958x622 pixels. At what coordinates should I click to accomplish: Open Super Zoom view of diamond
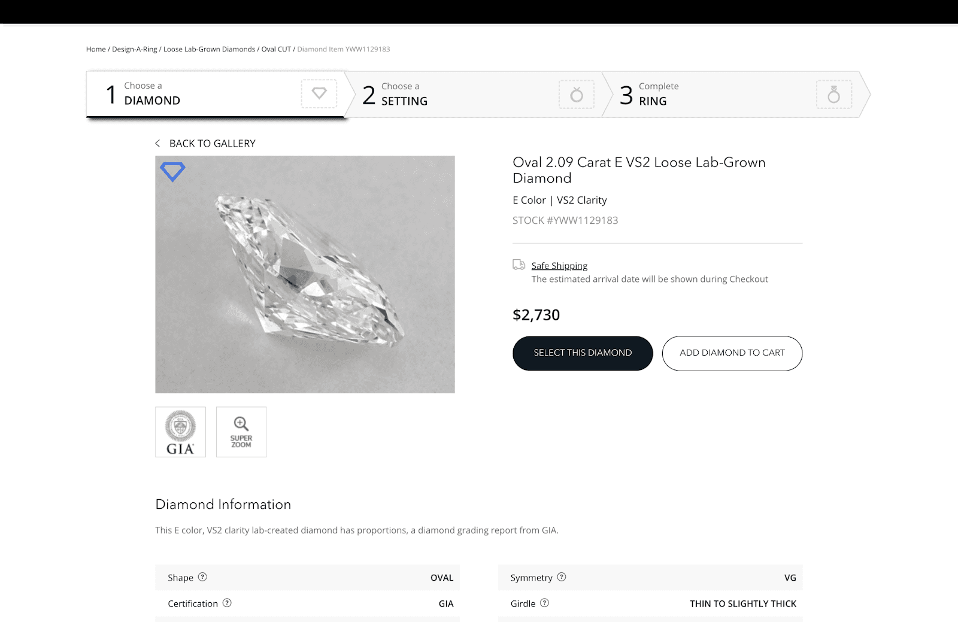(x=241, y=432)
